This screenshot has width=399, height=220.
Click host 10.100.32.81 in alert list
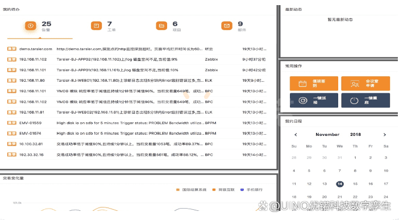coord(31,144)
